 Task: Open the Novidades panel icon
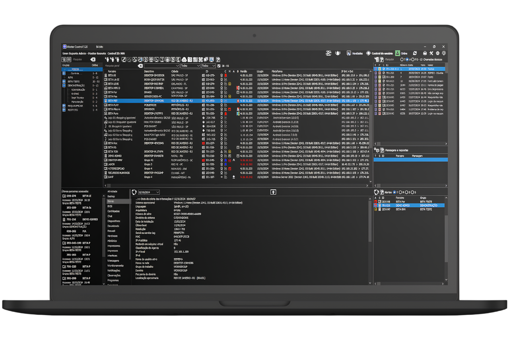349,53
